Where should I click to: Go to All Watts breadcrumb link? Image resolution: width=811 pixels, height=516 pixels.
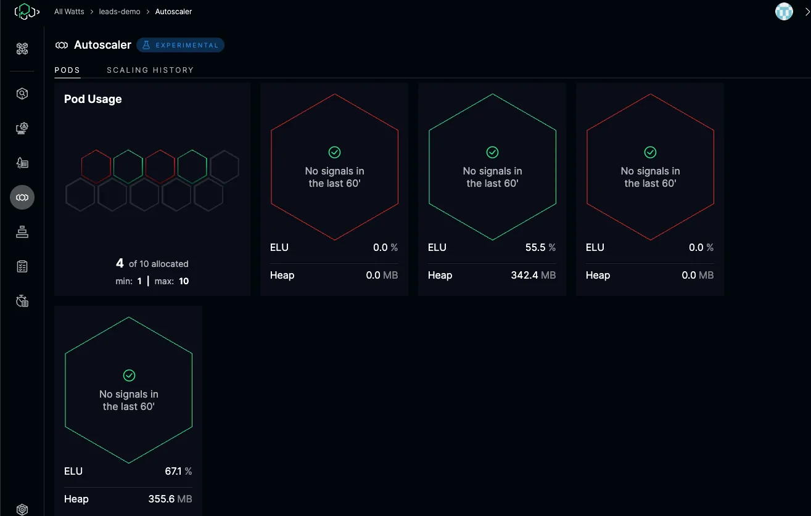click(69, 12)
